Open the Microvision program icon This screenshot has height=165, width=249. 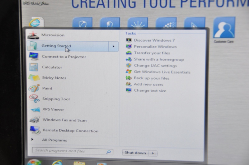coord(33,35)
